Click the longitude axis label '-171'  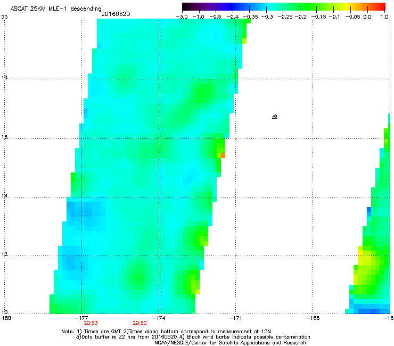[236, 318]
